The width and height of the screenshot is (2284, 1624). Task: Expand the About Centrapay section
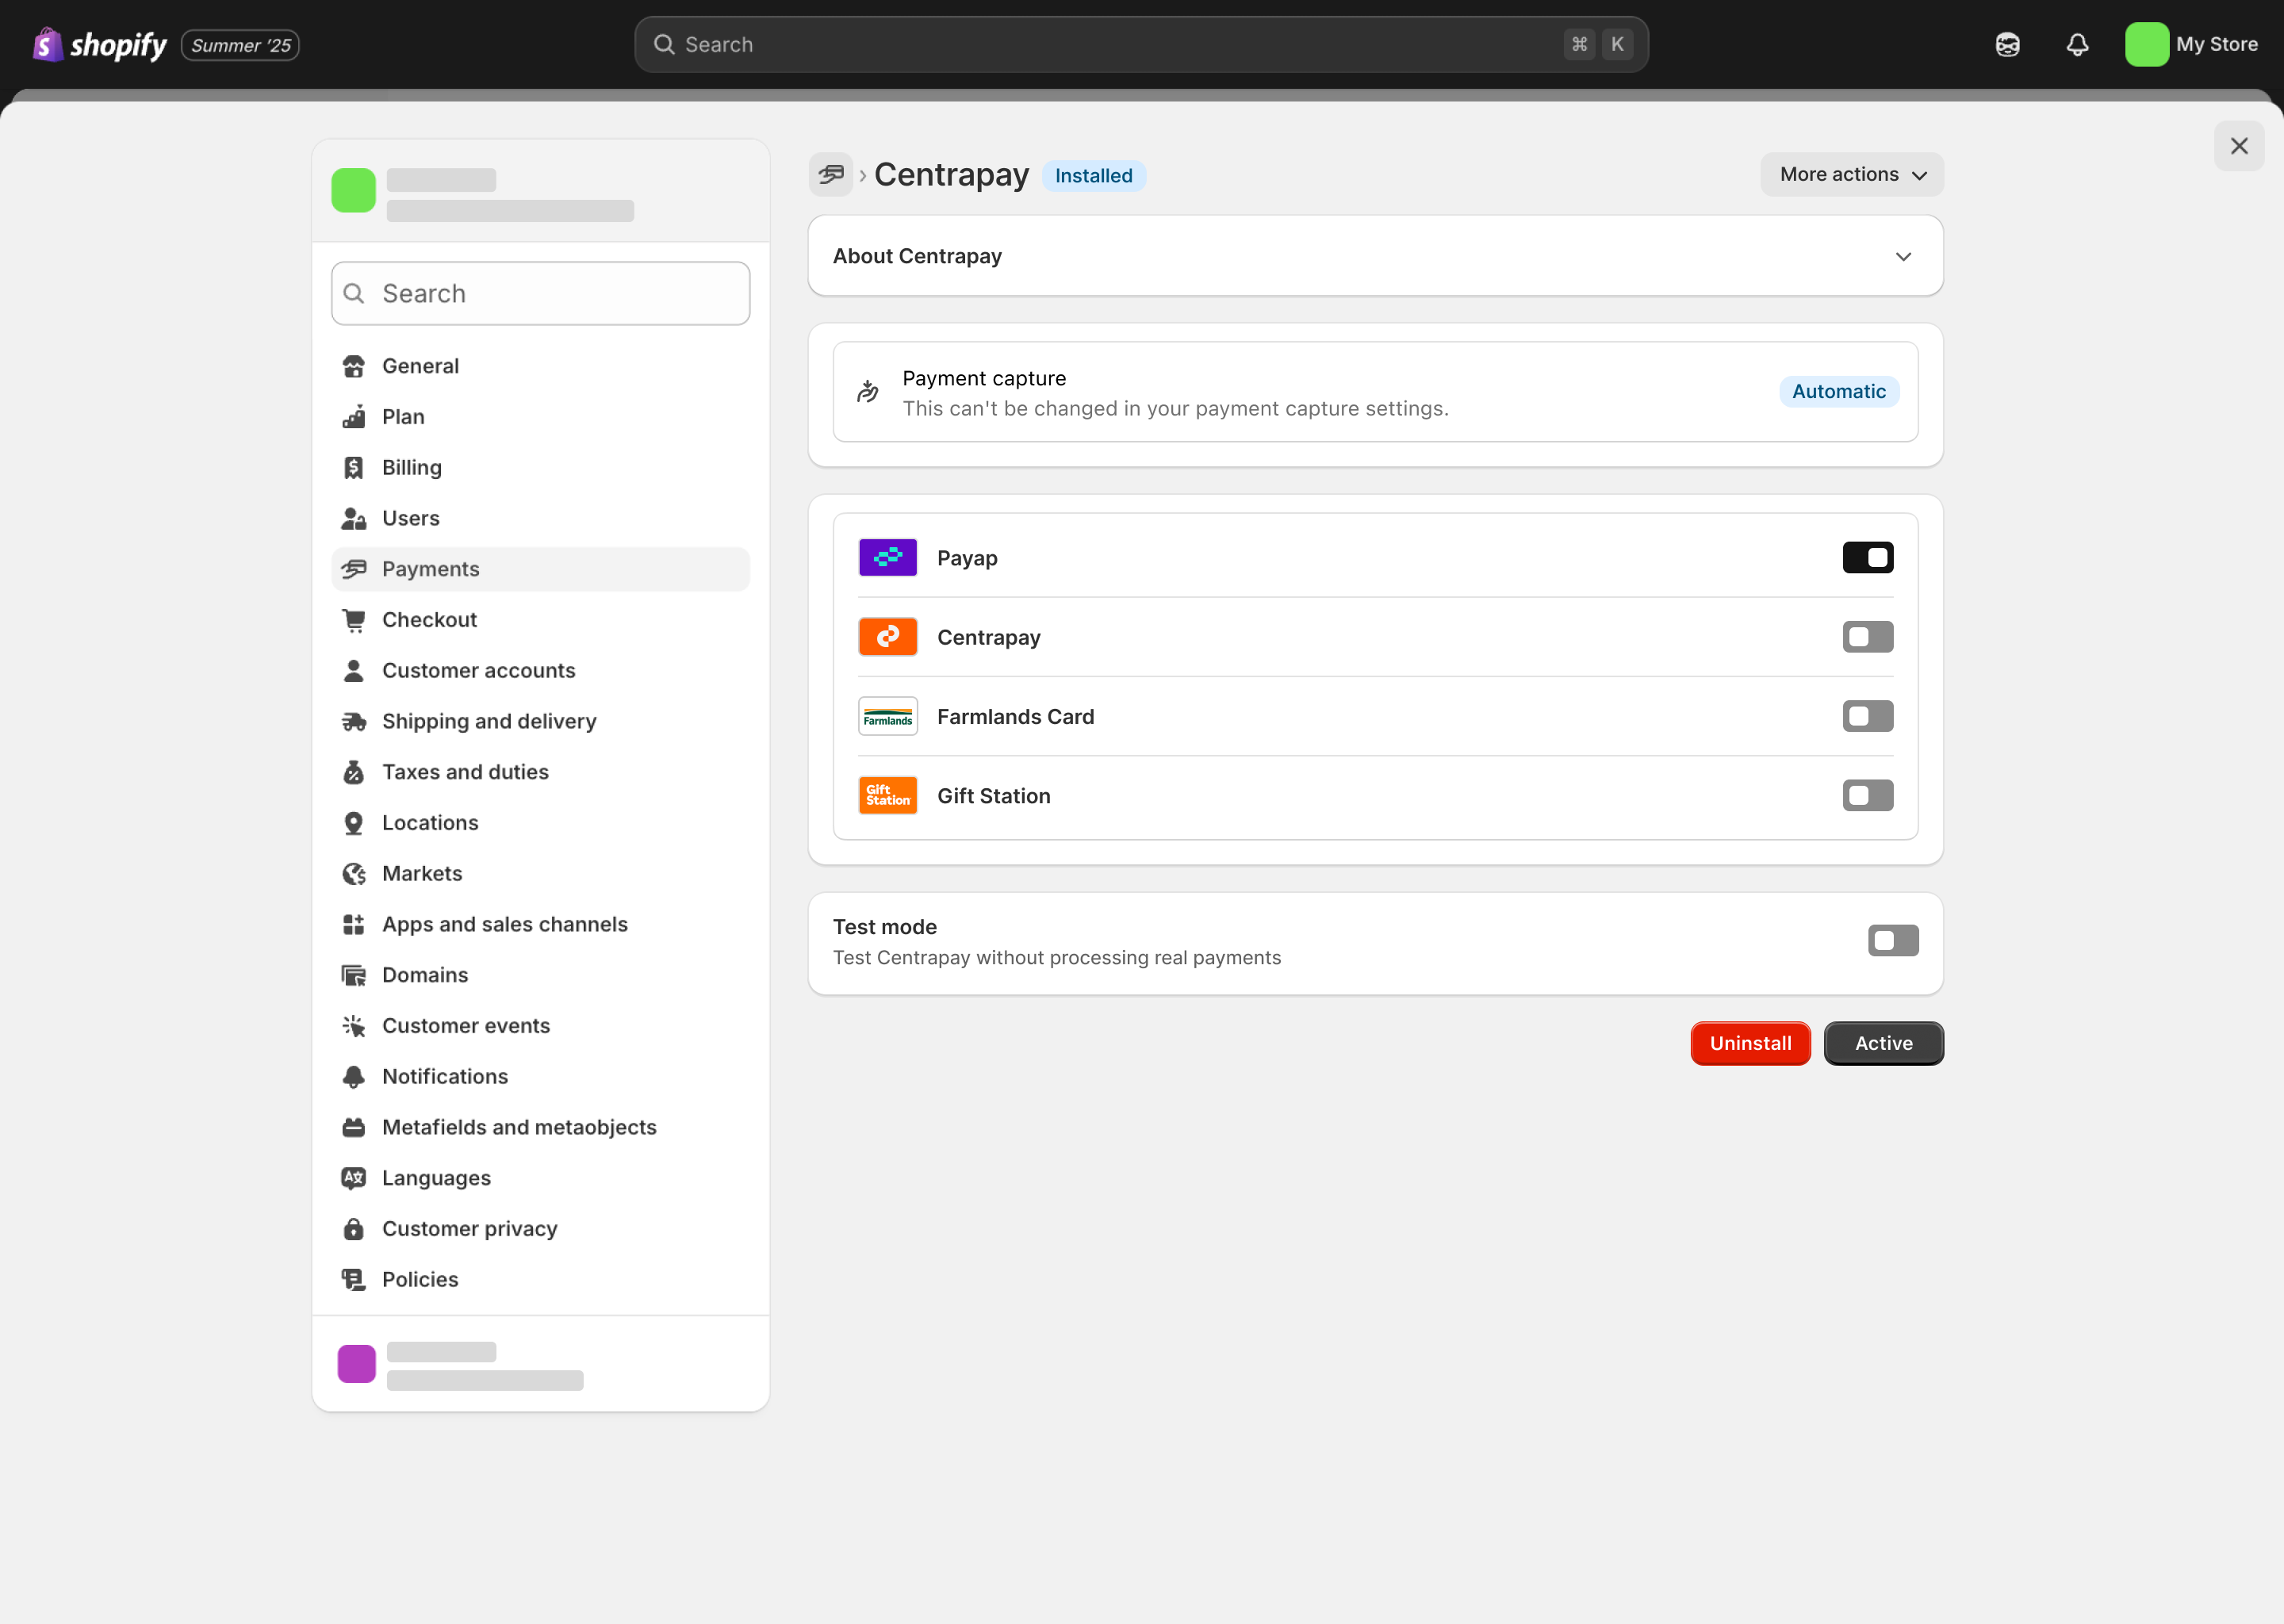(x=1902, y=257)
